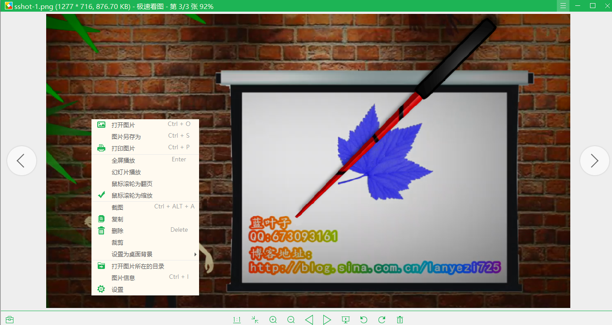Select 裁剪 to crop the image
The image size is (612, 325).
pyautogui.click(x=145, y=243)
